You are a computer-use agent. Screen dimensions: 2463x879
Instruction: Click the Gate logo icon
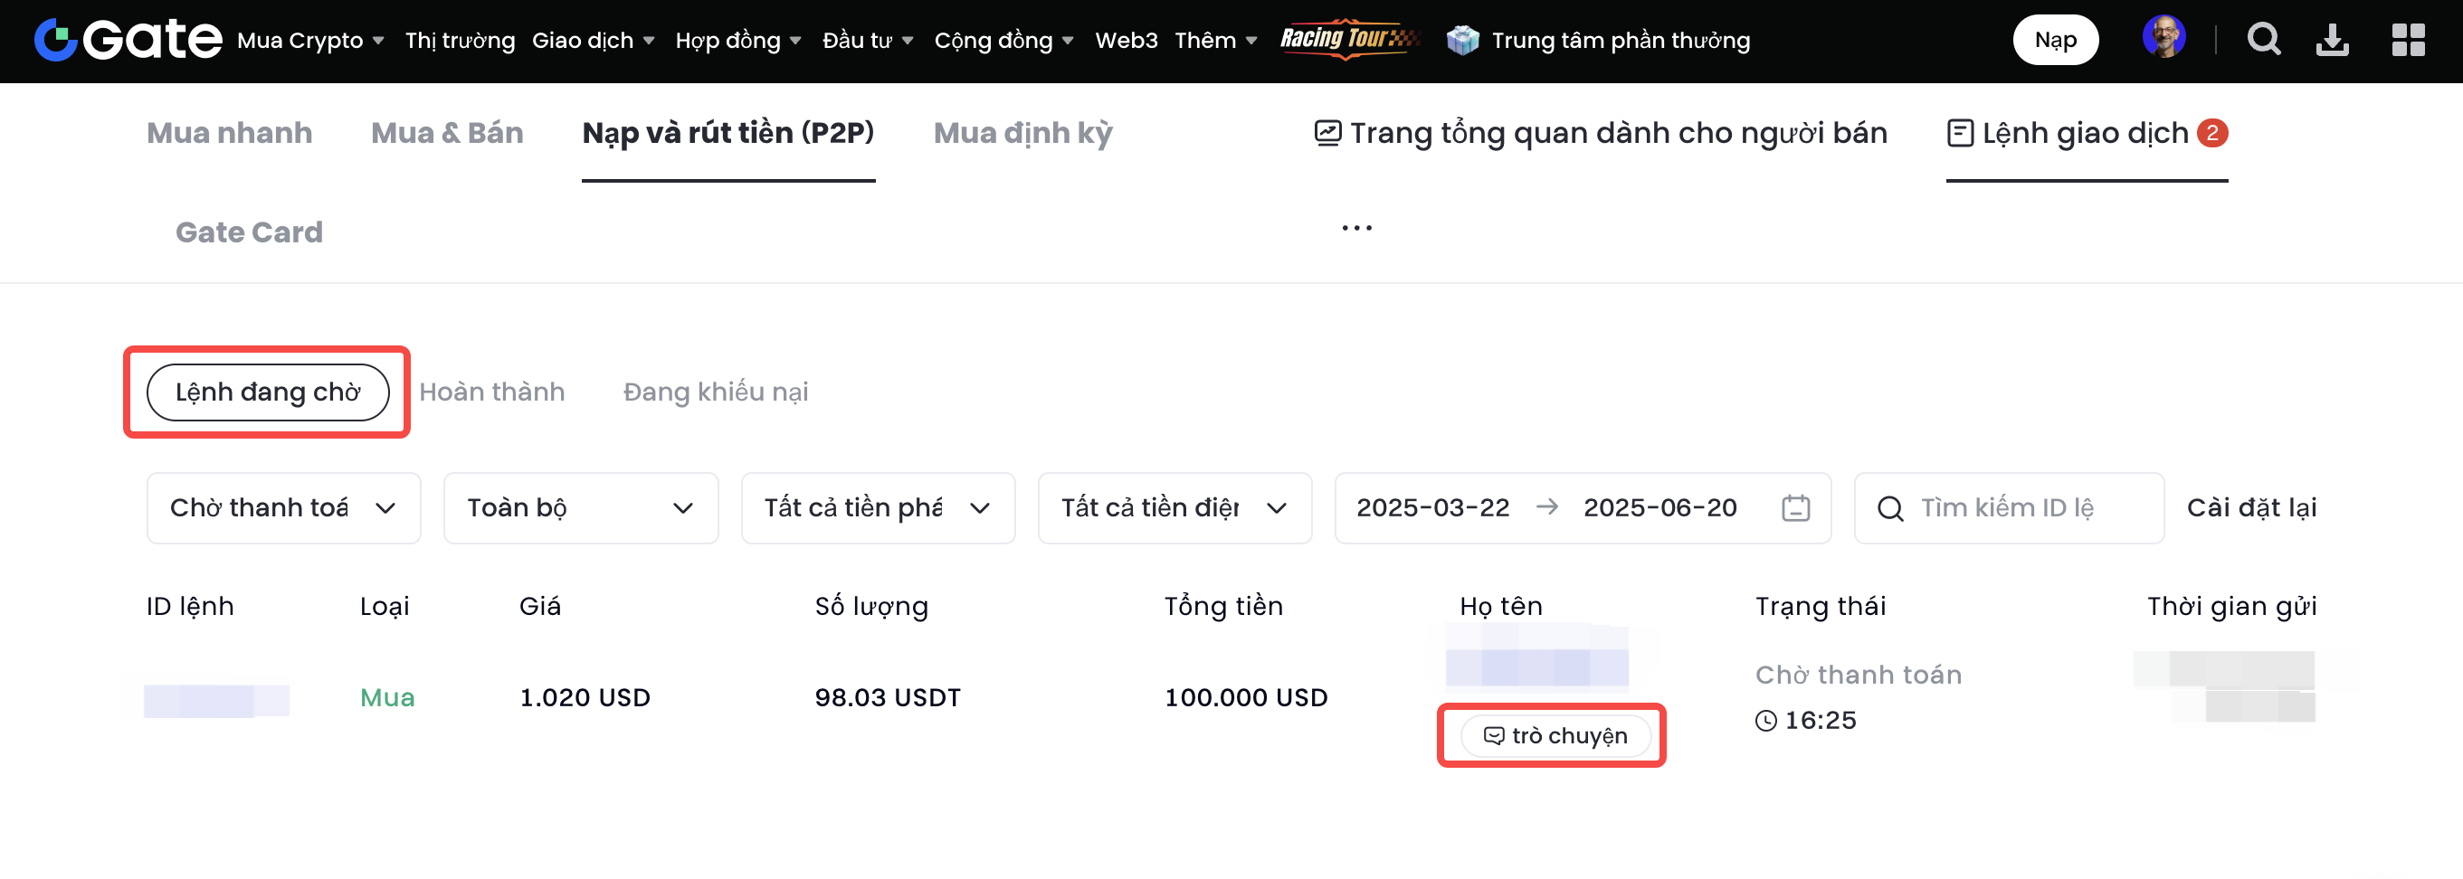55,40
